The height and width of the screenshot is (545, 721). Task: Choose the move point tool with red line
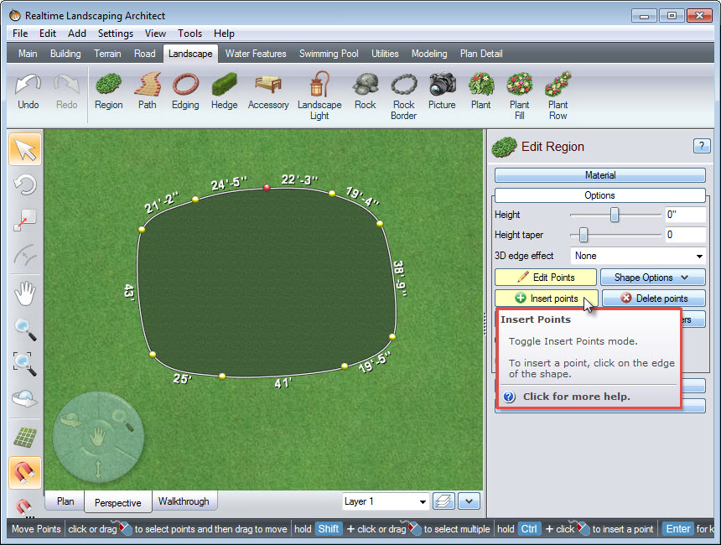click(25, 220)
